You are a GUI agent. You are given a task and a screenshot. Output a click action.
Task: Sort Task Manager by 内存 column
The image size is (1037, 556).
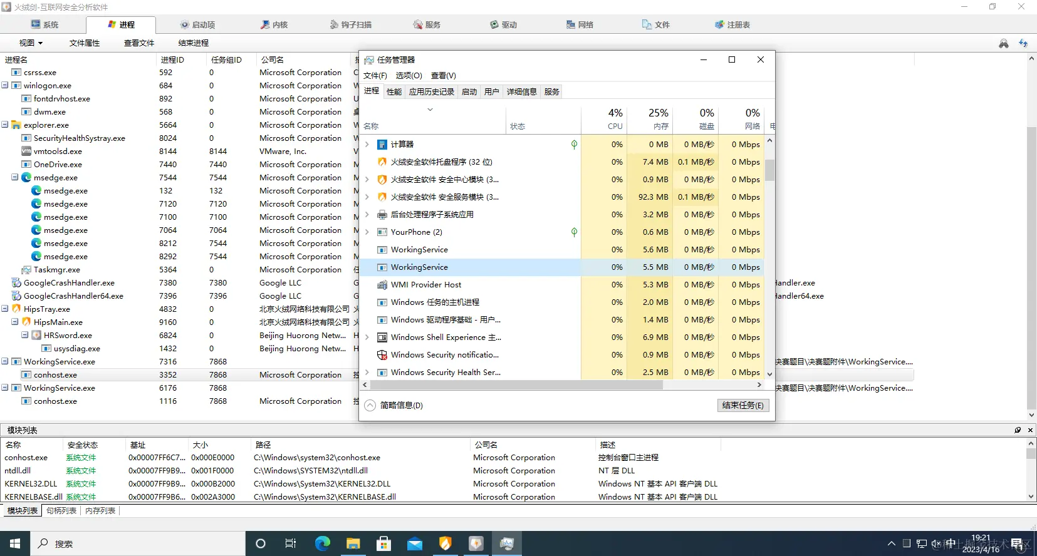pos(650,118)
